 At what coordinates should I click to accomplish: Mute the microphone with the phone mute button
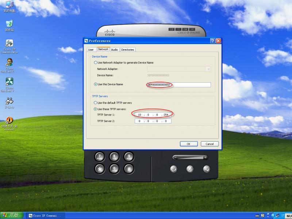(190, 169)
